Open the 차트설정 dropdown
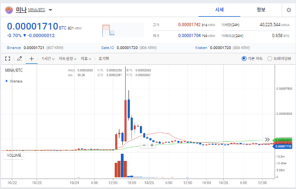The width and height of the screenshot is (296, 189). coord(68,59)
